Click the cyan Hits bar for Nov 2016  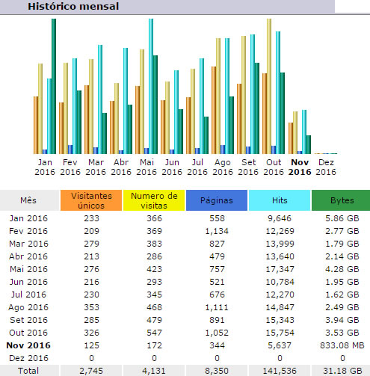click(304, 132)
